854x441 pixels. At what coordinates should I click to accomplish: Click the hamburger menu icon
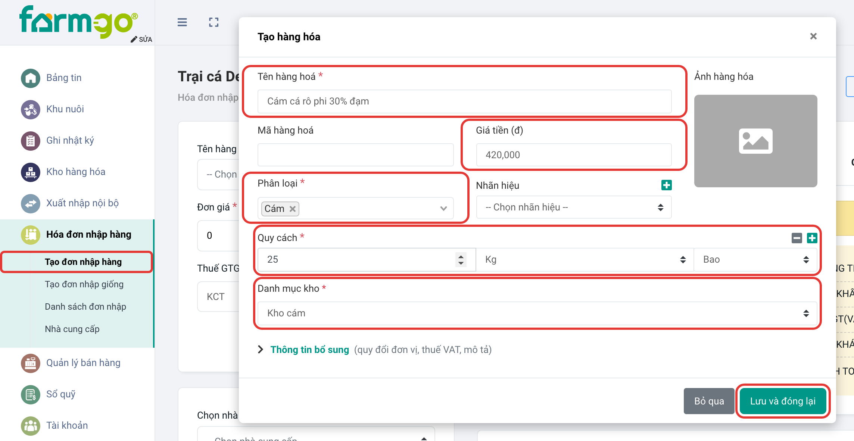pos(182,22)
